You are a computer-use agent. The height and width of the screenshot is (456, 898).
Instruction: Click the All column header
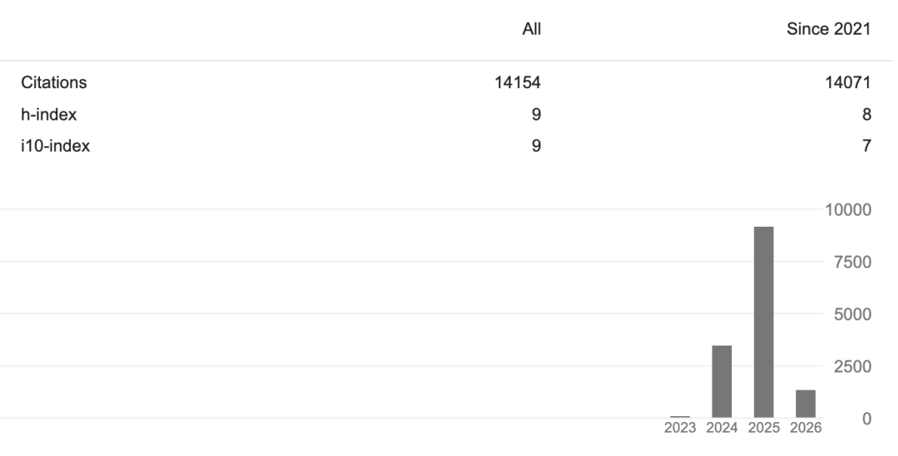click(x=531, y=30)
